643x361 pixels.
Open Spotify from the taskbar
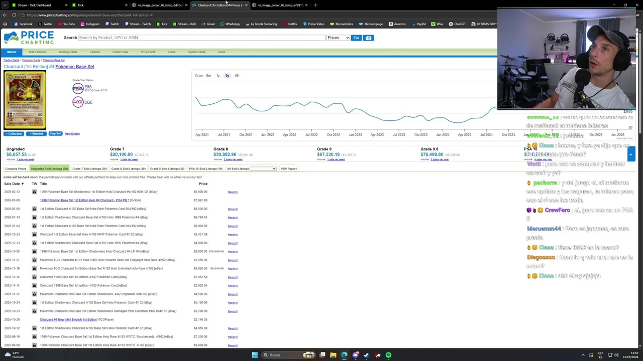[x=388, y=355]
